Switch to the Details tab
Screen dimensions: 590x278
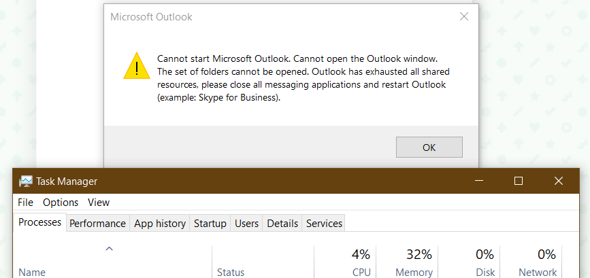point(282,223)
